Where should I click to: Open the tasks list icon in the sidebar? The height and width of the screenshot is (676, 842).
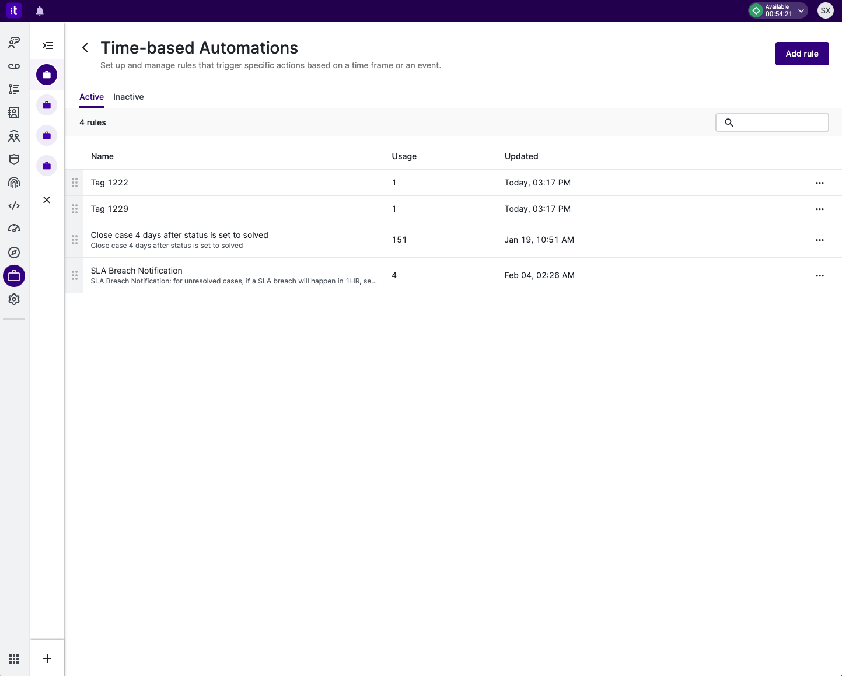(x=14, y=89)
